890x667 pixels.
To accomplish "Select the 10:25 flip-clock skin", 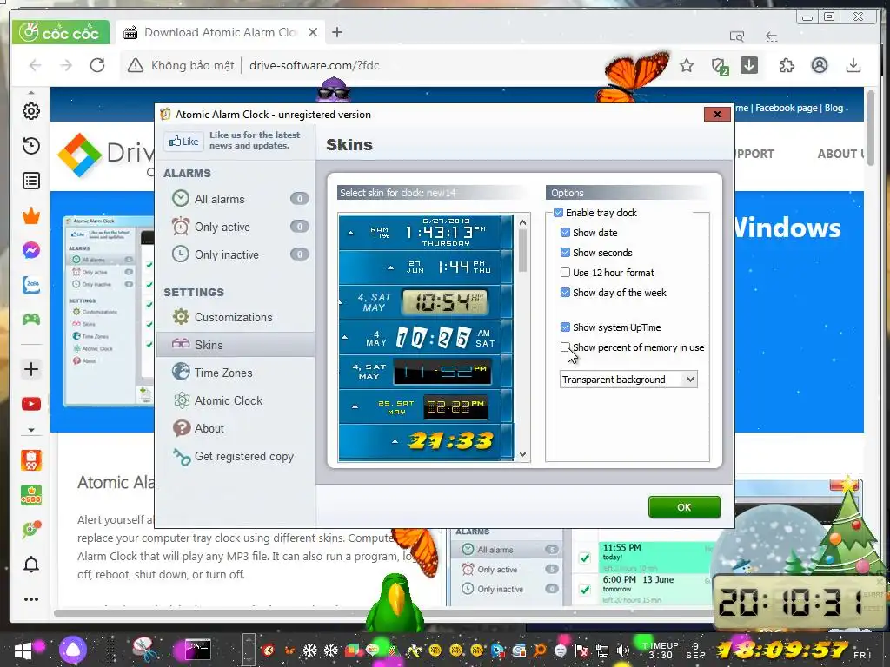I will [x=426, y=337].
